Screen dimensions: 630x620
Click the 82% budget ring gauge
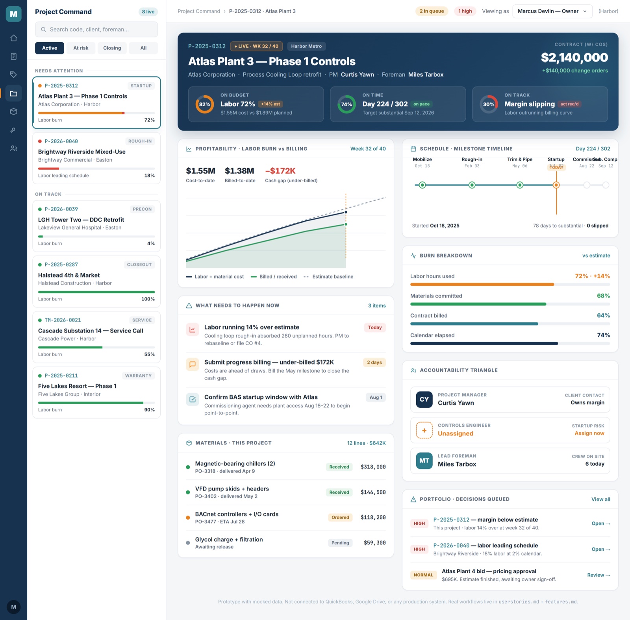[205, 104]
